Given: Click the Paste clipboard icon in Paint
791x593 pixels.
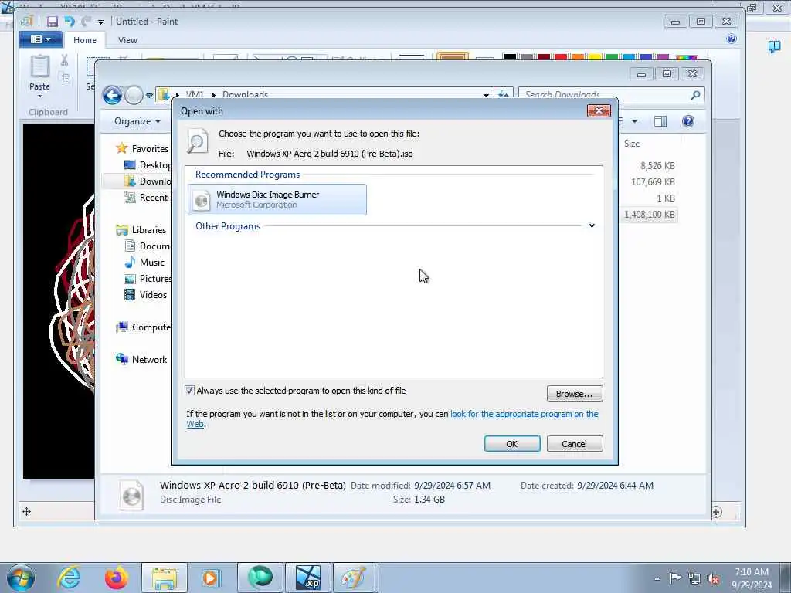Looking at the screenshot, I should (40, 66).
